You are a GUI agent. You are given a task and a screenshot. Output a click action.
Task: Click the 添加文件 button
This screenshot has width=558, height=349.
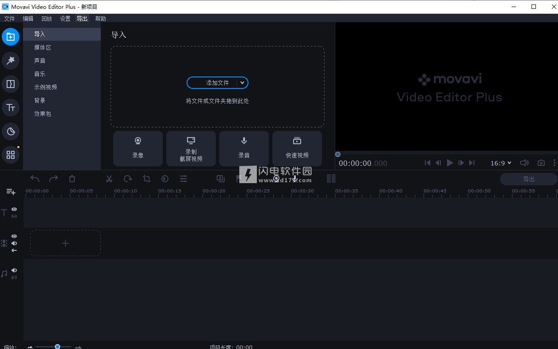[217, 83]
